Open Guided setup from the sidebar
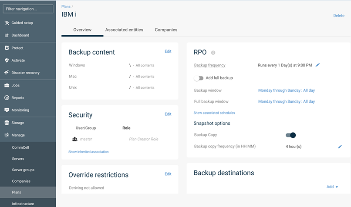 22,23
